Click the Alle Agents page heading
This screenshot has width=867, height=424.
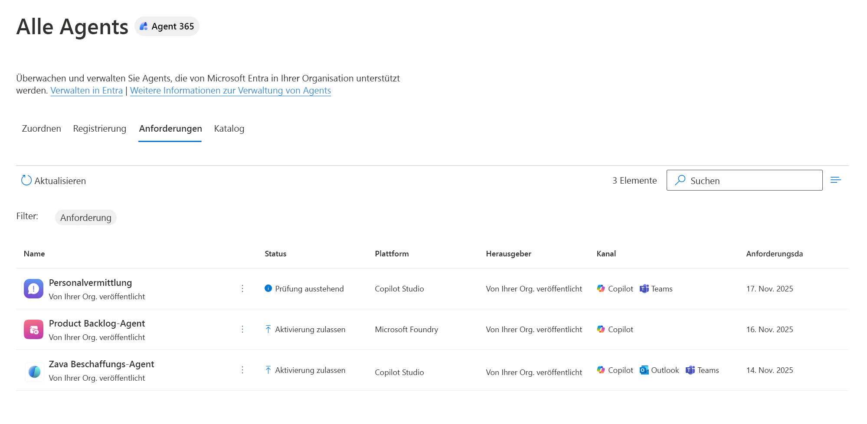tap(72, 27)
